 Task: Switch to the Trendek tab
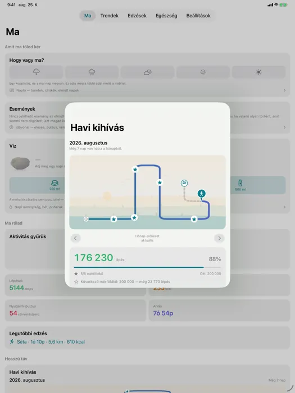point(110,16)
